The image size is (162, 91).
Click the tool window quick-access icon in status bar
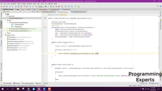(2, 86)
